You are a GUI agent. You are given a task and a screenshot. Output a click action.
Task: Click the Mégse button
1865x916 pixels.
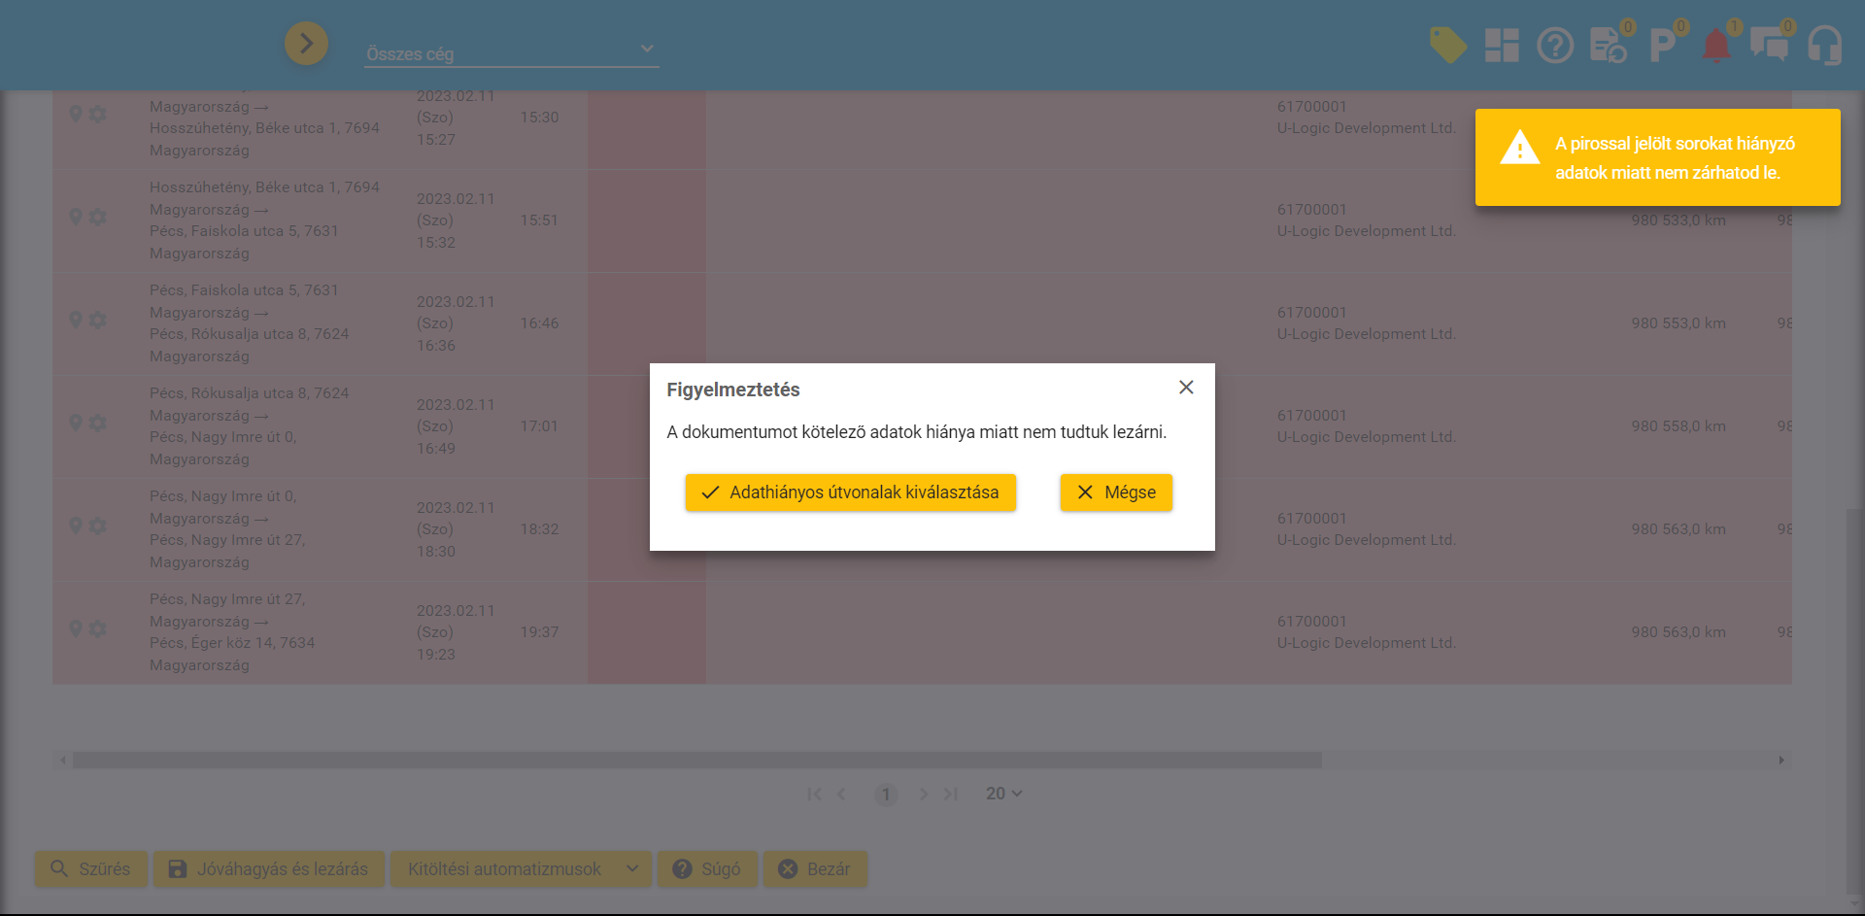[x=1116, y=492]
